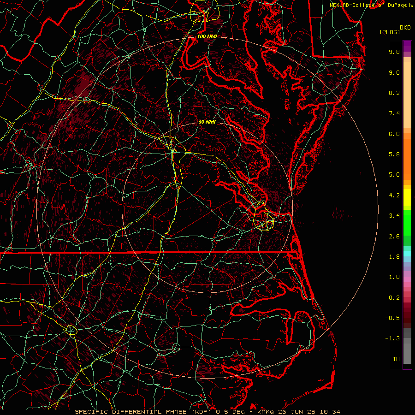Click the 4.2 legend value
The width and height of the screenshot is (415, 415).
coord(394,196)
